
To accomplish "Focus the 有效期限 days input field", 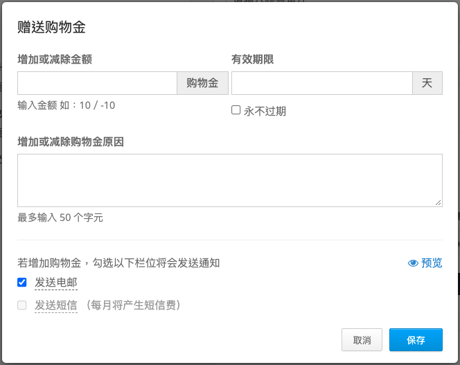I will (x=322, y=83).
